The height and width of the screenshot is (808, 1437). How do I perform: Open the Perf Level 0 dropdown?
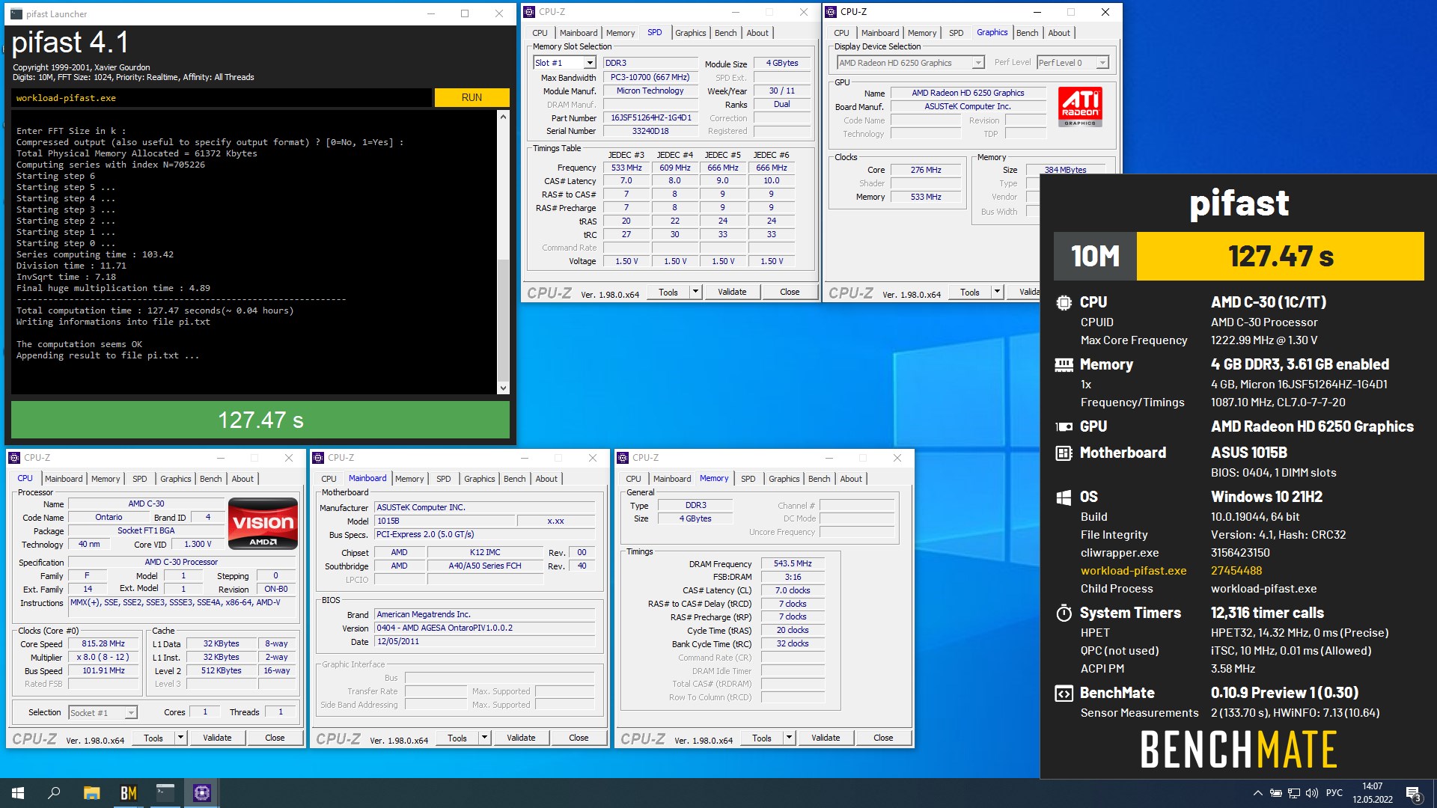pyautogui.click(x=1102, y=63)
